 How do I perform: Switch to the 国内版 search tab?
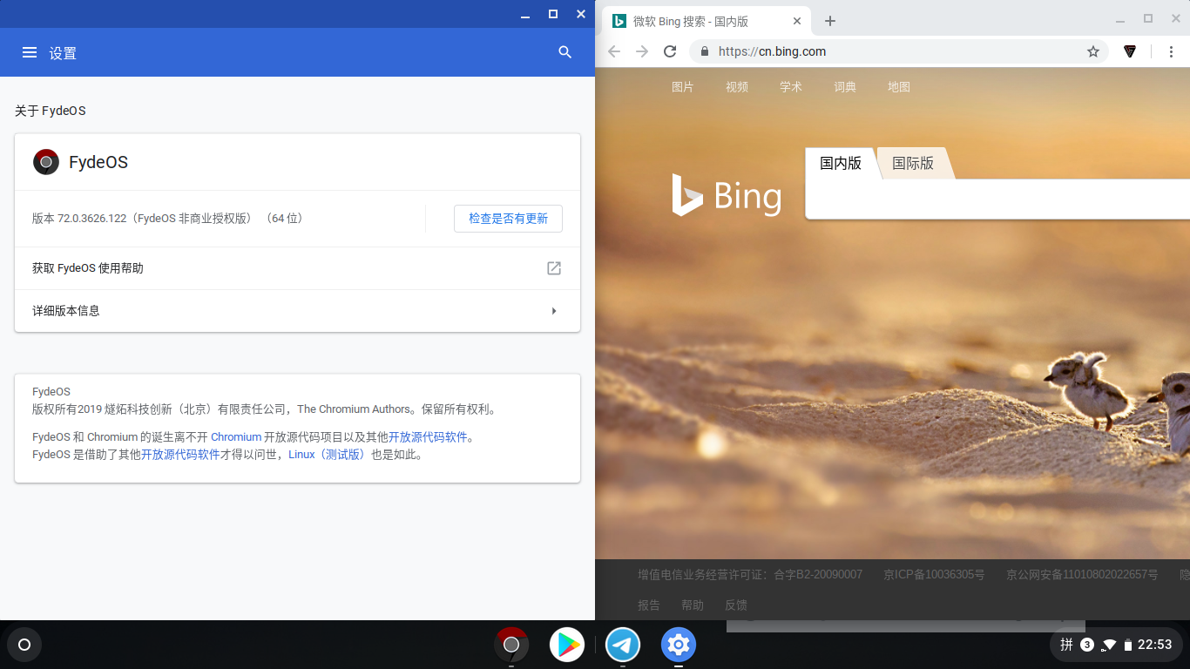coord(841,163)
